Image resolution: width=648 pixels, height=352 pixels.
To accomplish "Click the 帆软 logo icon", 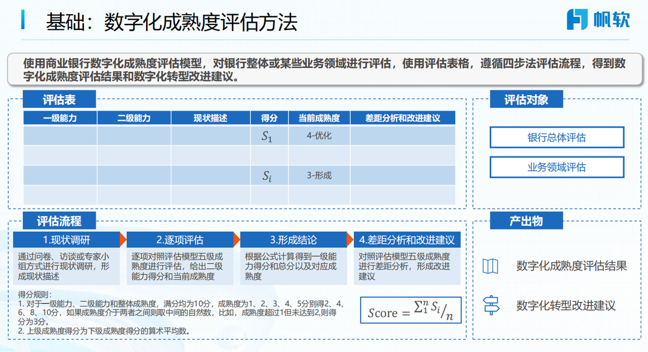I will click(x=577, y=19).
